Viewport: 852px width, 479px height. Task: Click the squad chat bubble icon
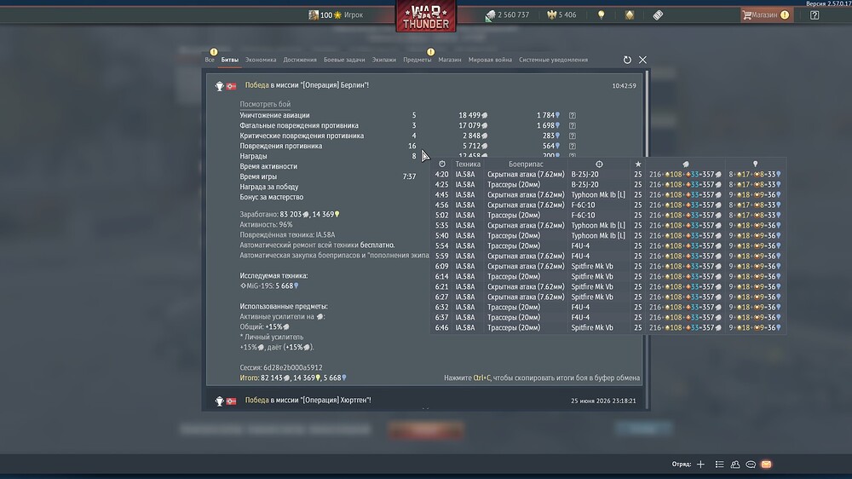click(x=751, y=465)
